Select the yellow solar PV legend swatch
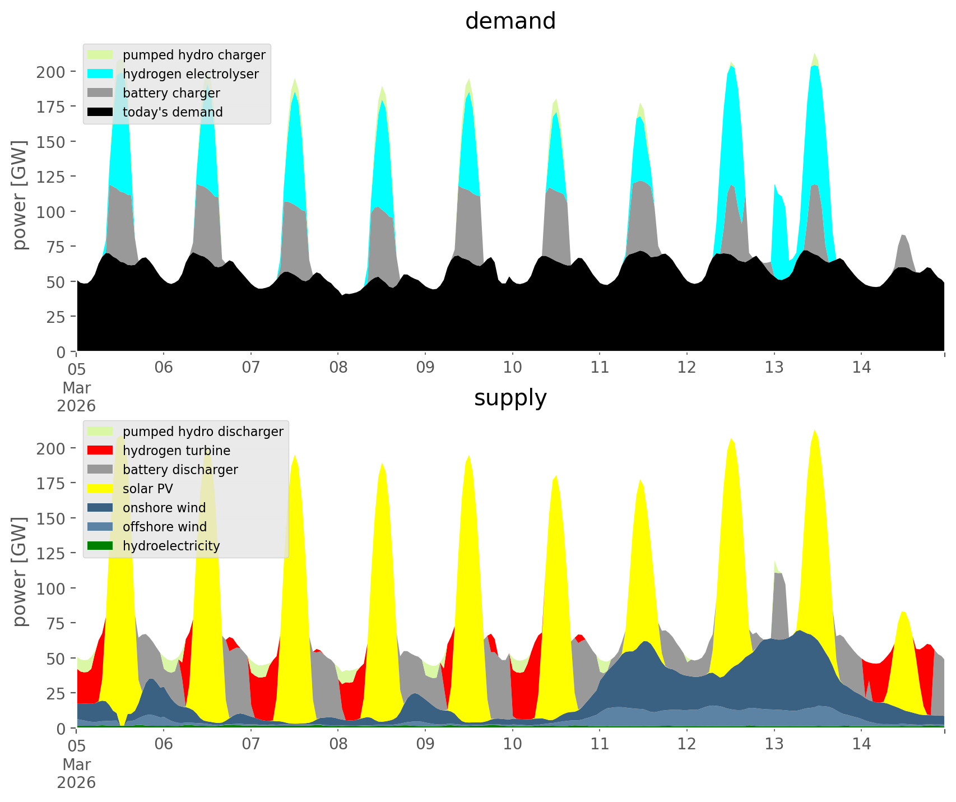The height and width of the screenshot is (802, 956). coord(100,489)
